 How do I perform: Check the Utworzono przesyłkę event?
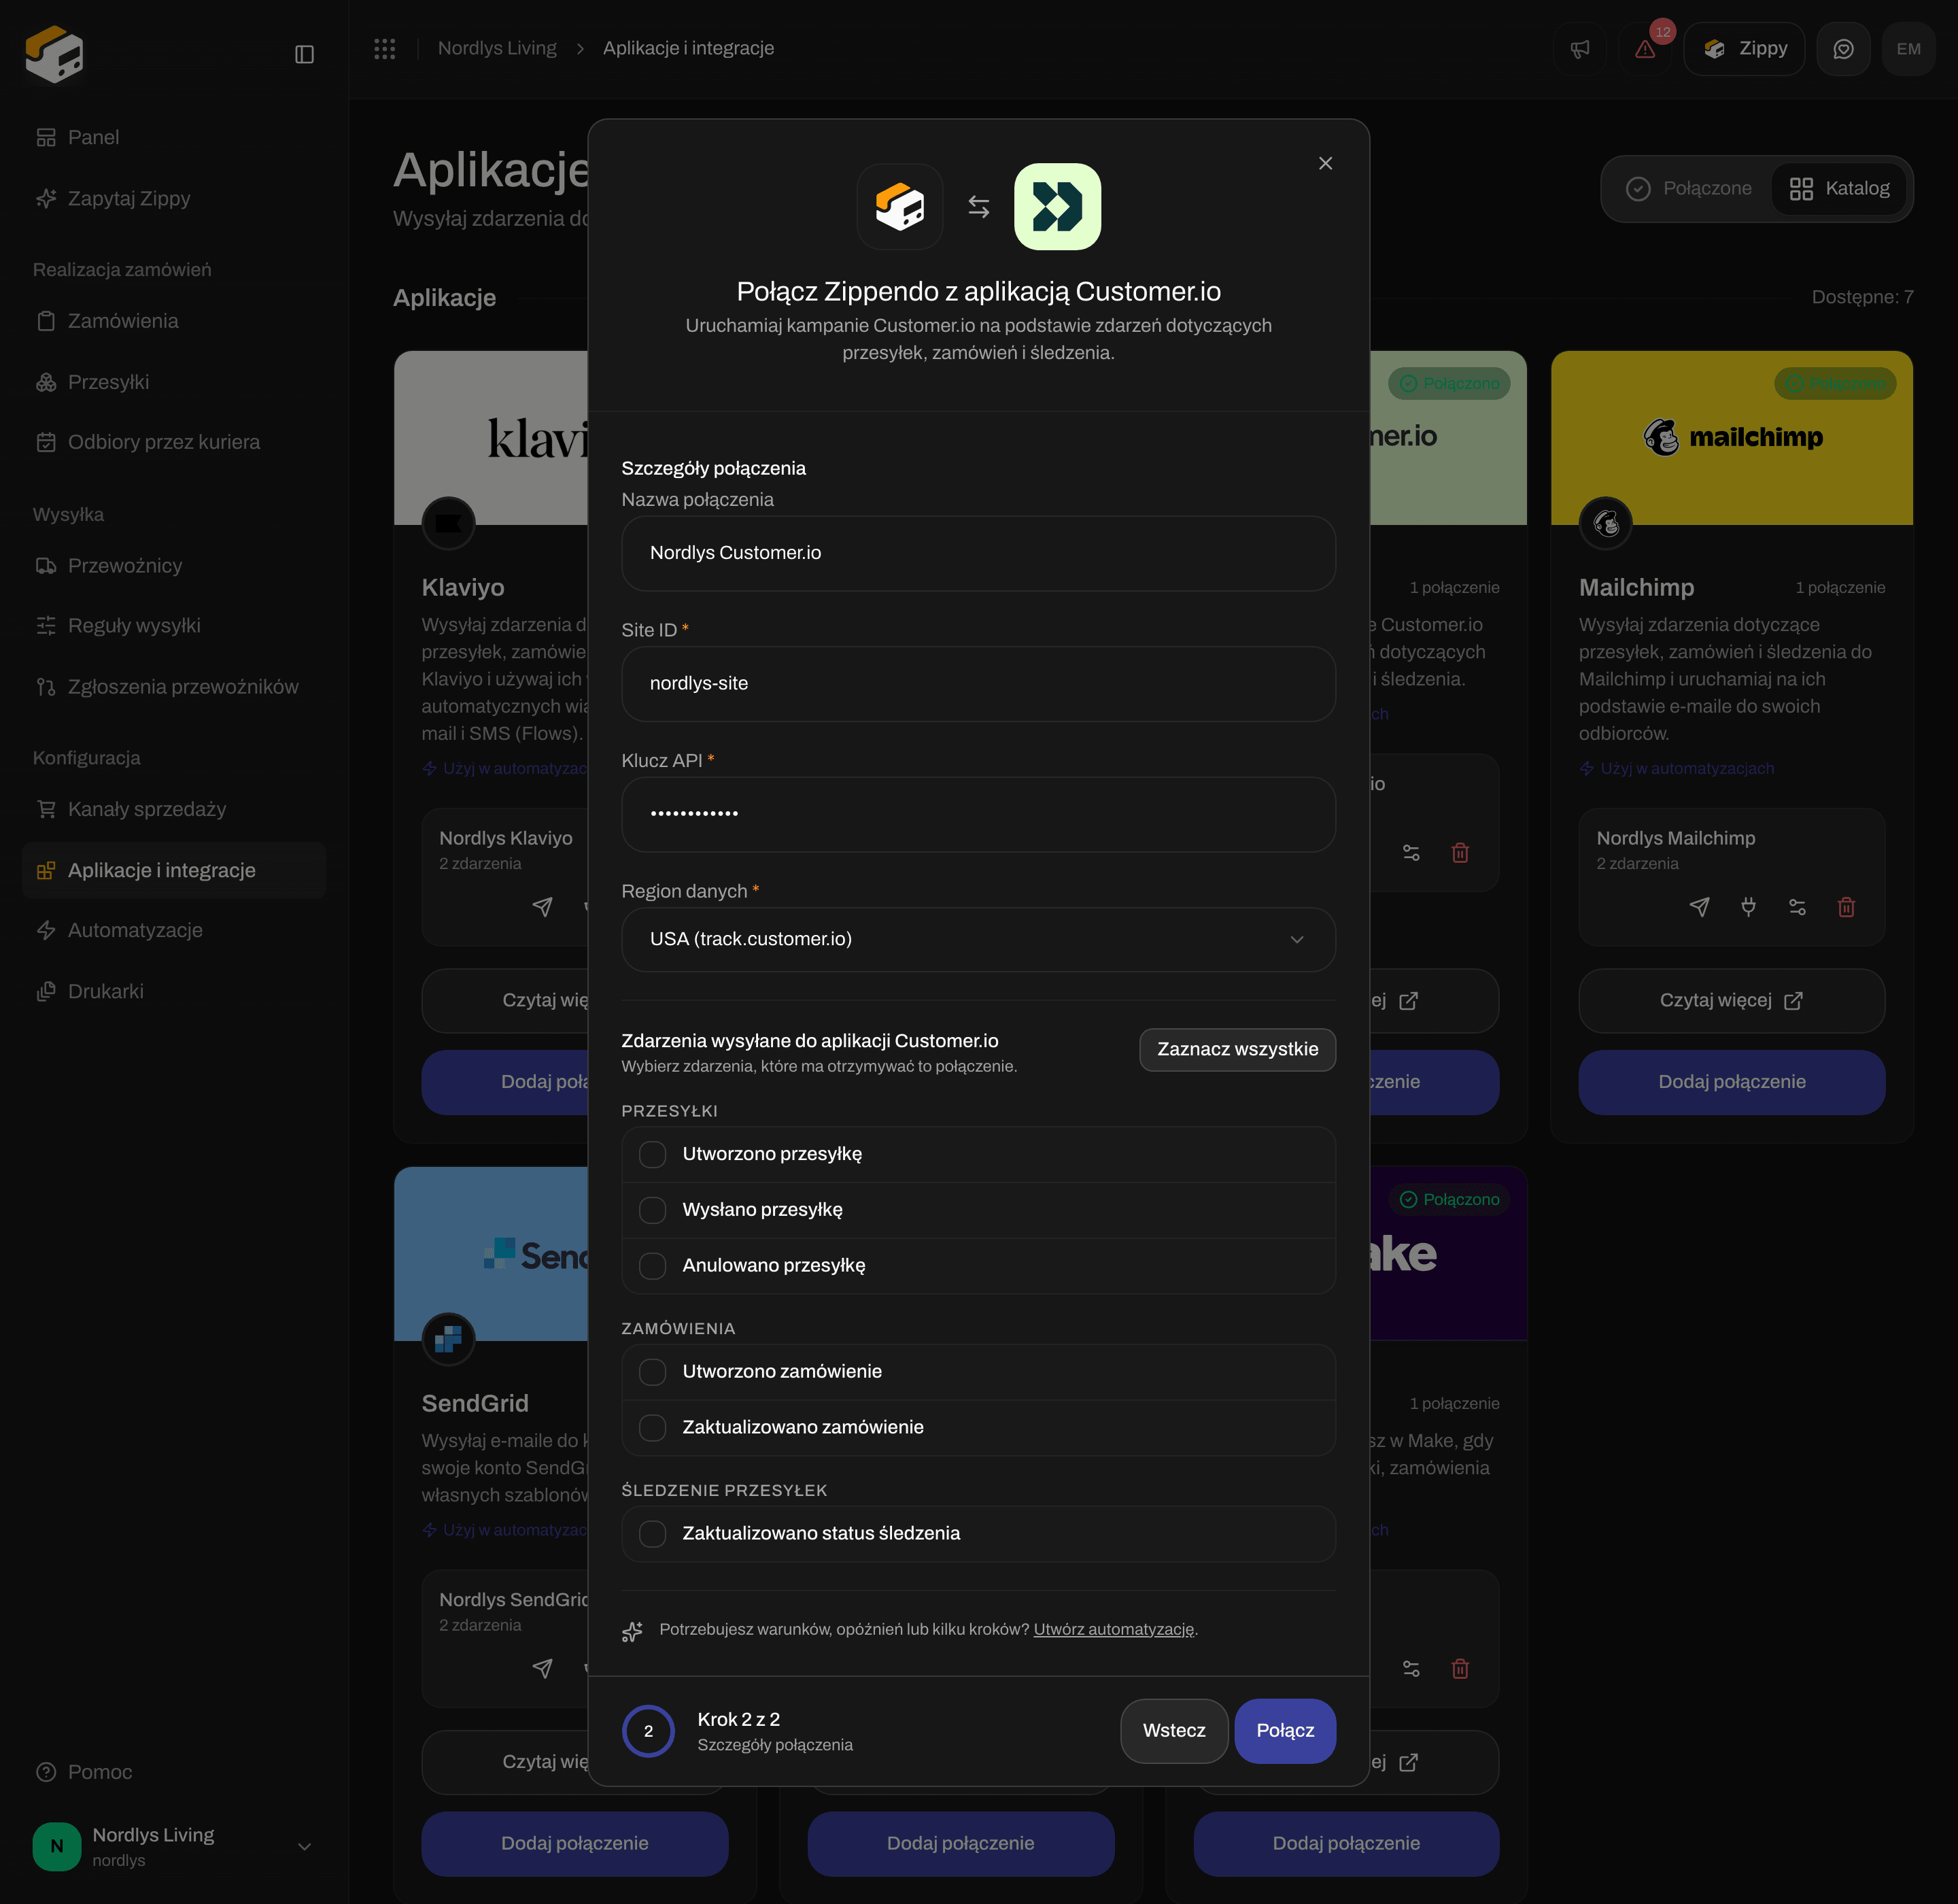coord(653,1154)
